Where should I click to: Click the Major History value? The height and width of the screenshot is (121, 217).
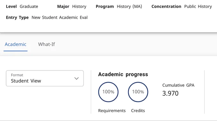[x=79, y=6]
